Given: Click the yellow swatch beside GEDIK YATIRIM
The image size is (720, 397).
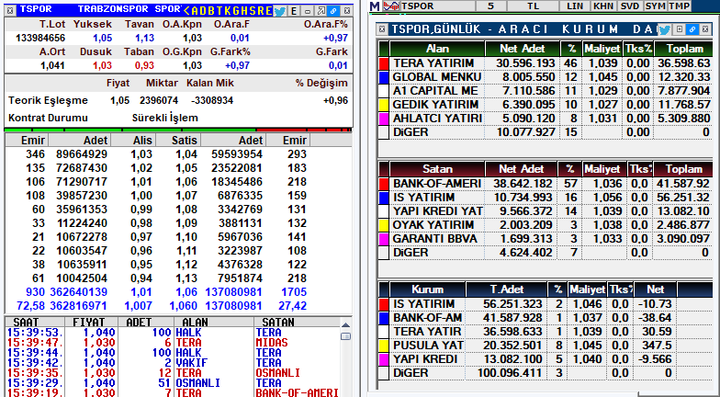Looking at the screenshot, I should point(384,105).
